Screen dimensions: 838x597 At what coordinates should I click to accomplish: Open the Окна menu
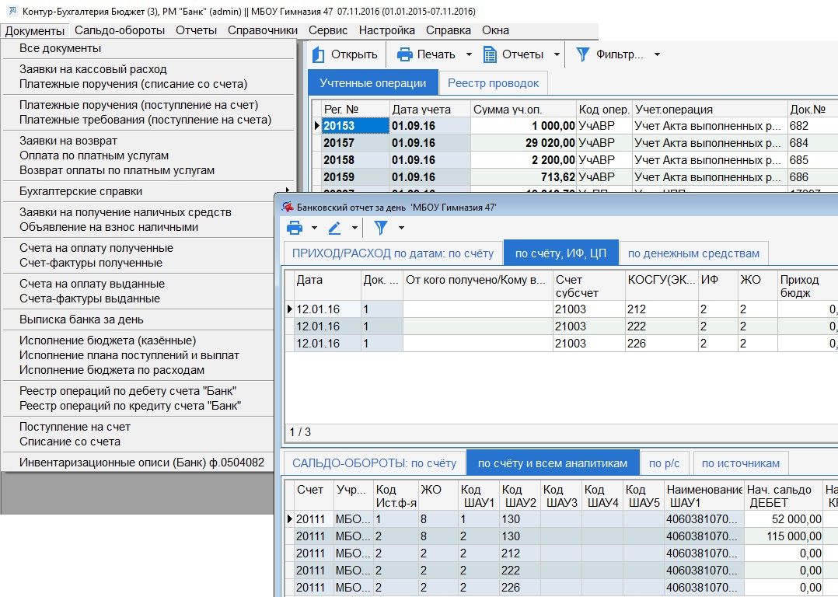pos(495,30)
